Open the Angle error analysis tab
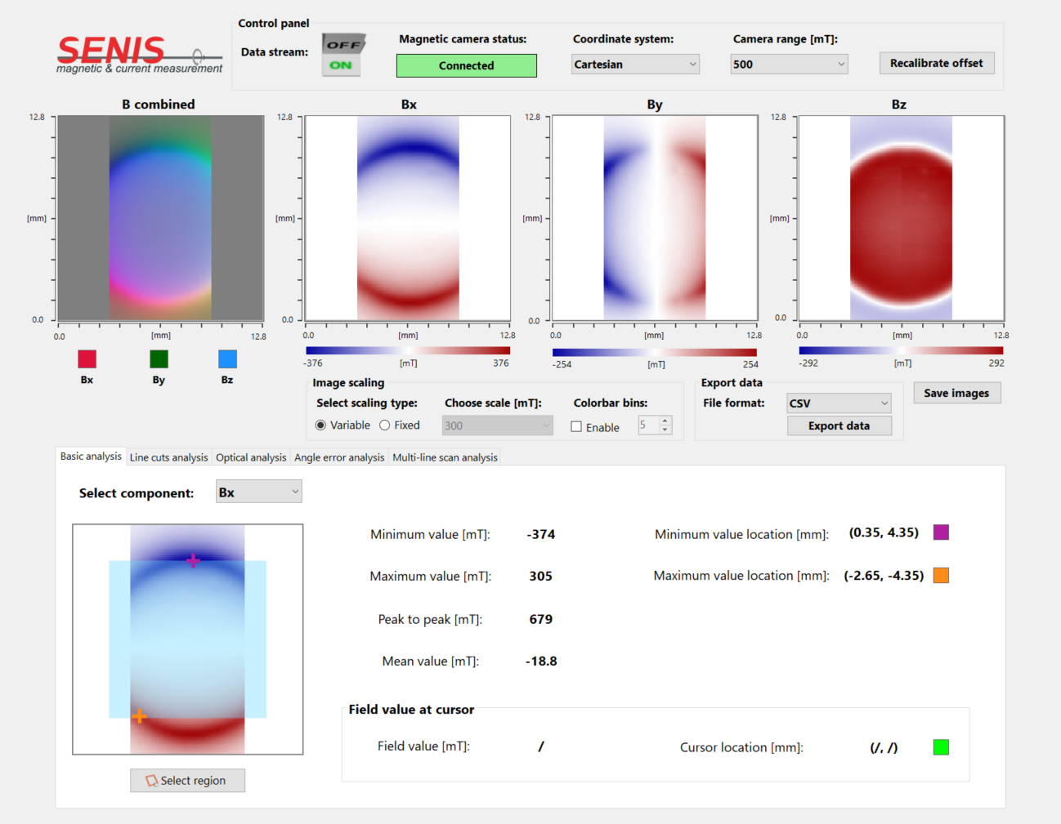The image size is (1061, 824). (x=339, y=457)
